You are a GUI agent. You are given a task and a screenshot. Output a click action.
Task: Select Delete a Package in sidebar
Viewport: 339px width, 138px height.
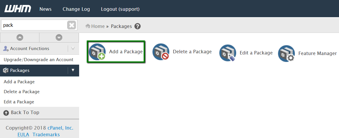(x=22, y=92)
